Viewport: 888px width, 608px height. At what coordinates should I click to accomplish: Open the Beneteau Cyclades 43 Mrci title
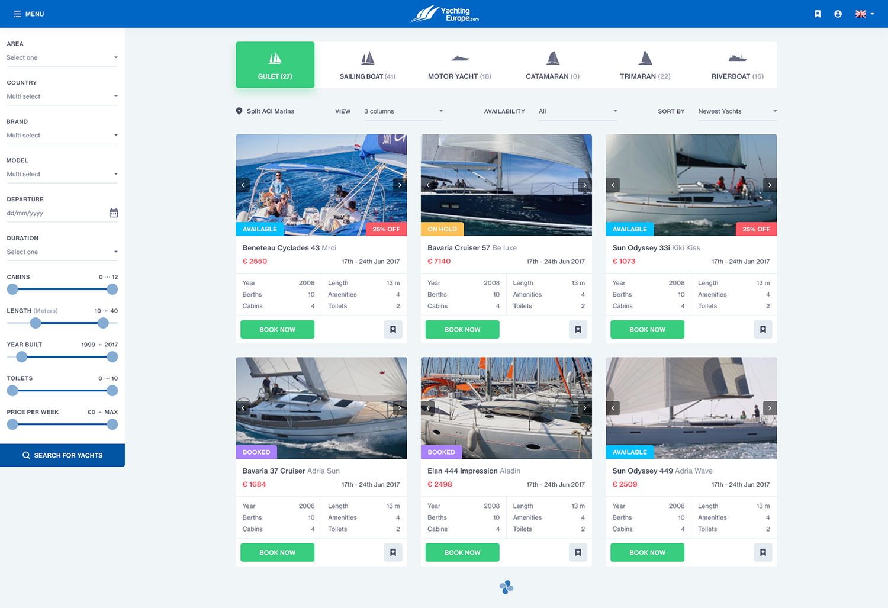click(289, 248)
